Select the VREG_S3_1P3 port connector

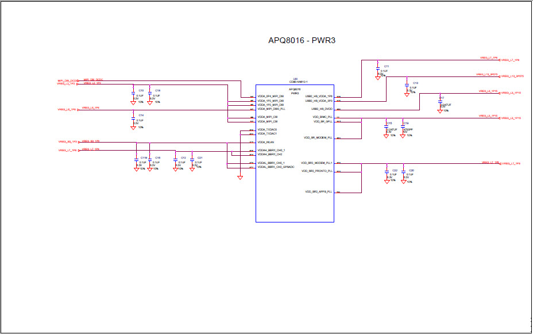(x=68, y=142)
